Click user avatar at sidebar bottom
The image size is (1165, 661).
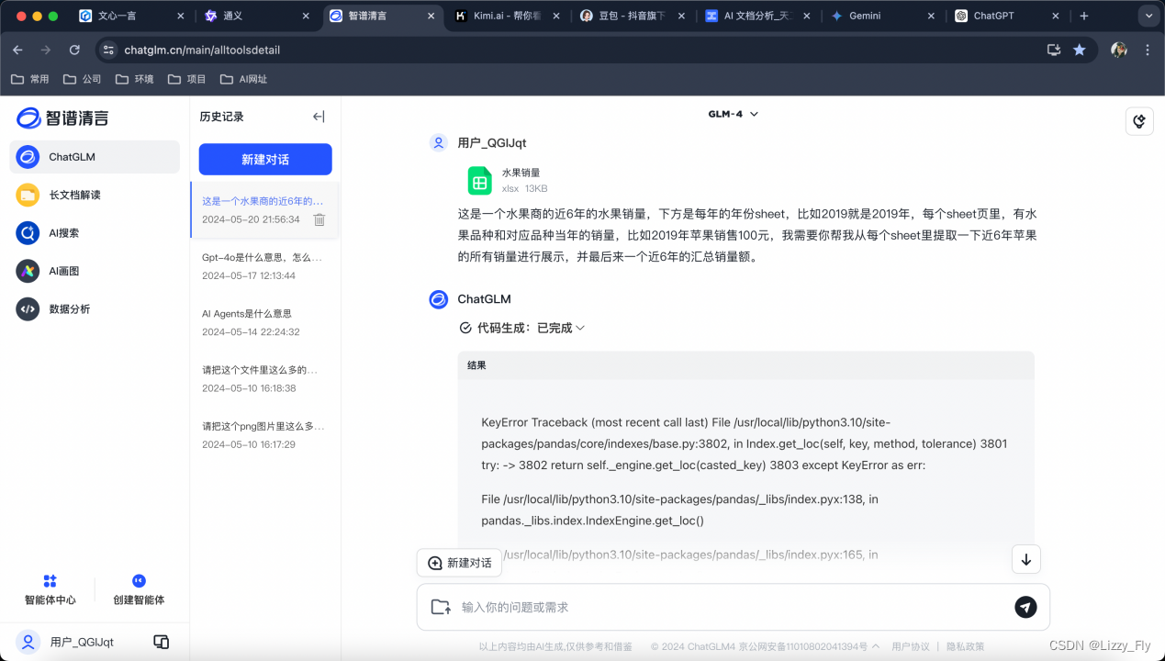coord(28,642)
